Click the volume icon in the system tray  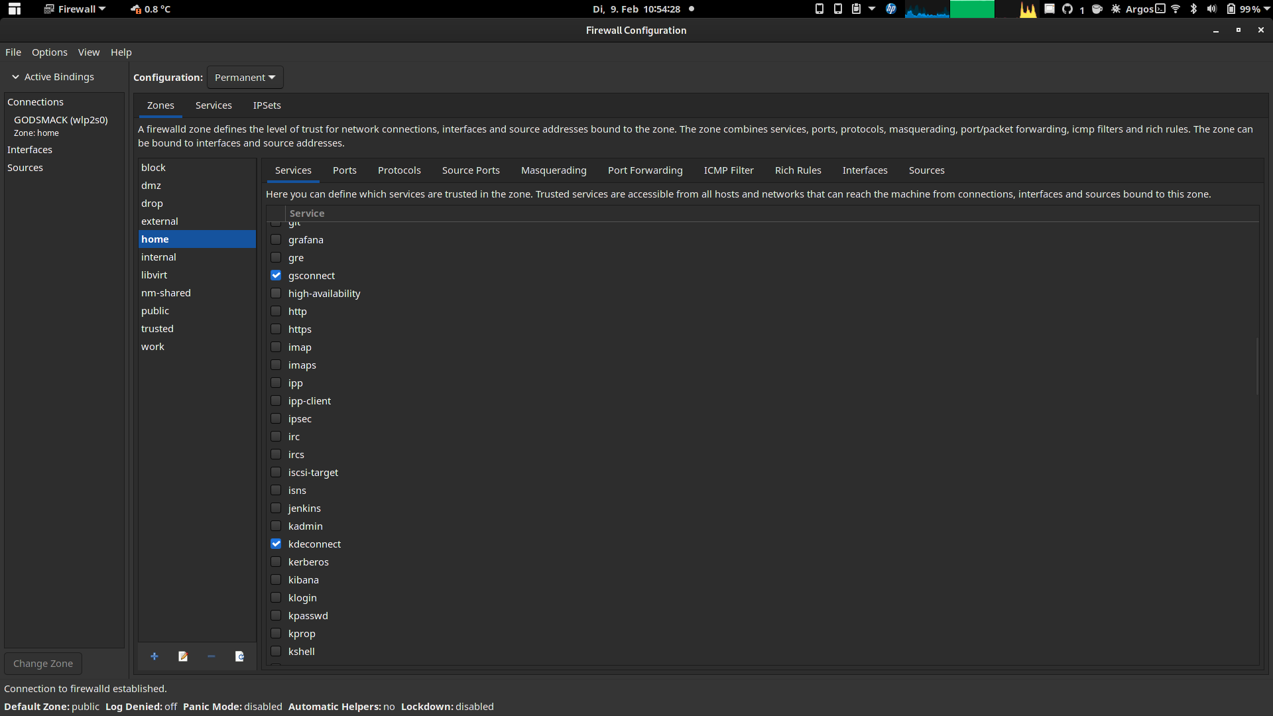tap(1211, 9)
